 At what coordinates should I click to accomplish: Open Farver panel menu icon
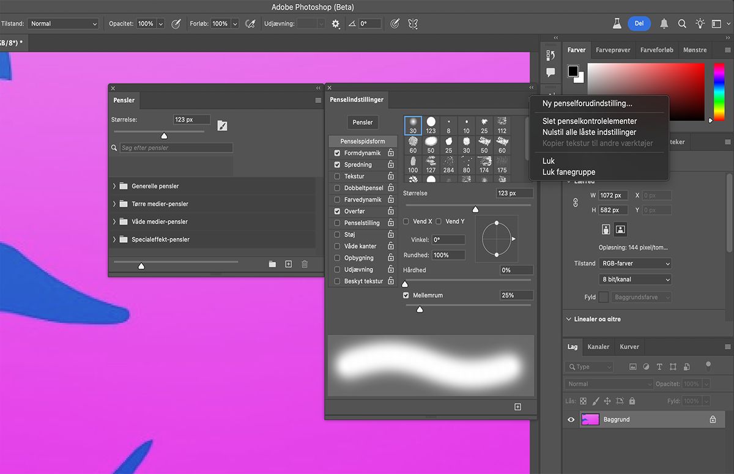pos(727,50)
